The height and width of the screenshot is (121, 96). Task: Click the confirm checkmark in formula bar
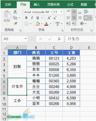50,39
